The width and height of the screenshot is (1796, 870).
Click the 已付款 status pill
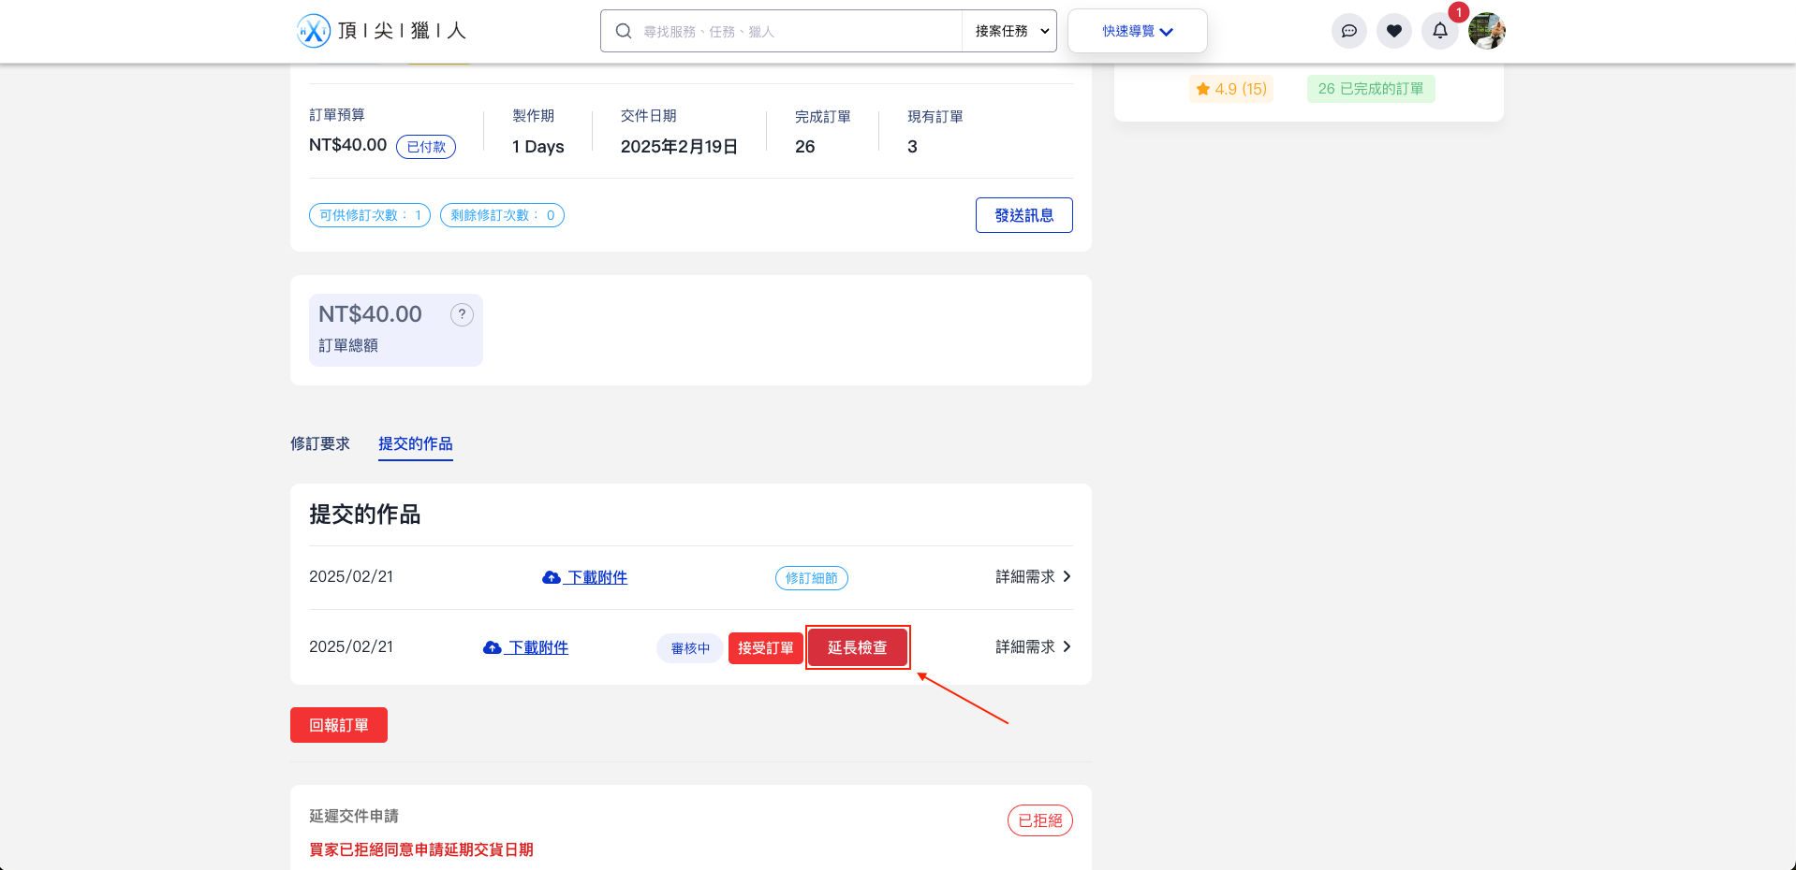(426, 147)
